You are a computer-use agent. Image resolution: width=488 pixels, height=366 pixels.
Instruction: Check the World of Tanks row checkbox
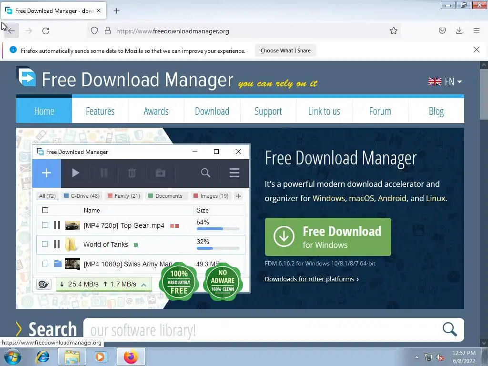(x=45, y=244)
